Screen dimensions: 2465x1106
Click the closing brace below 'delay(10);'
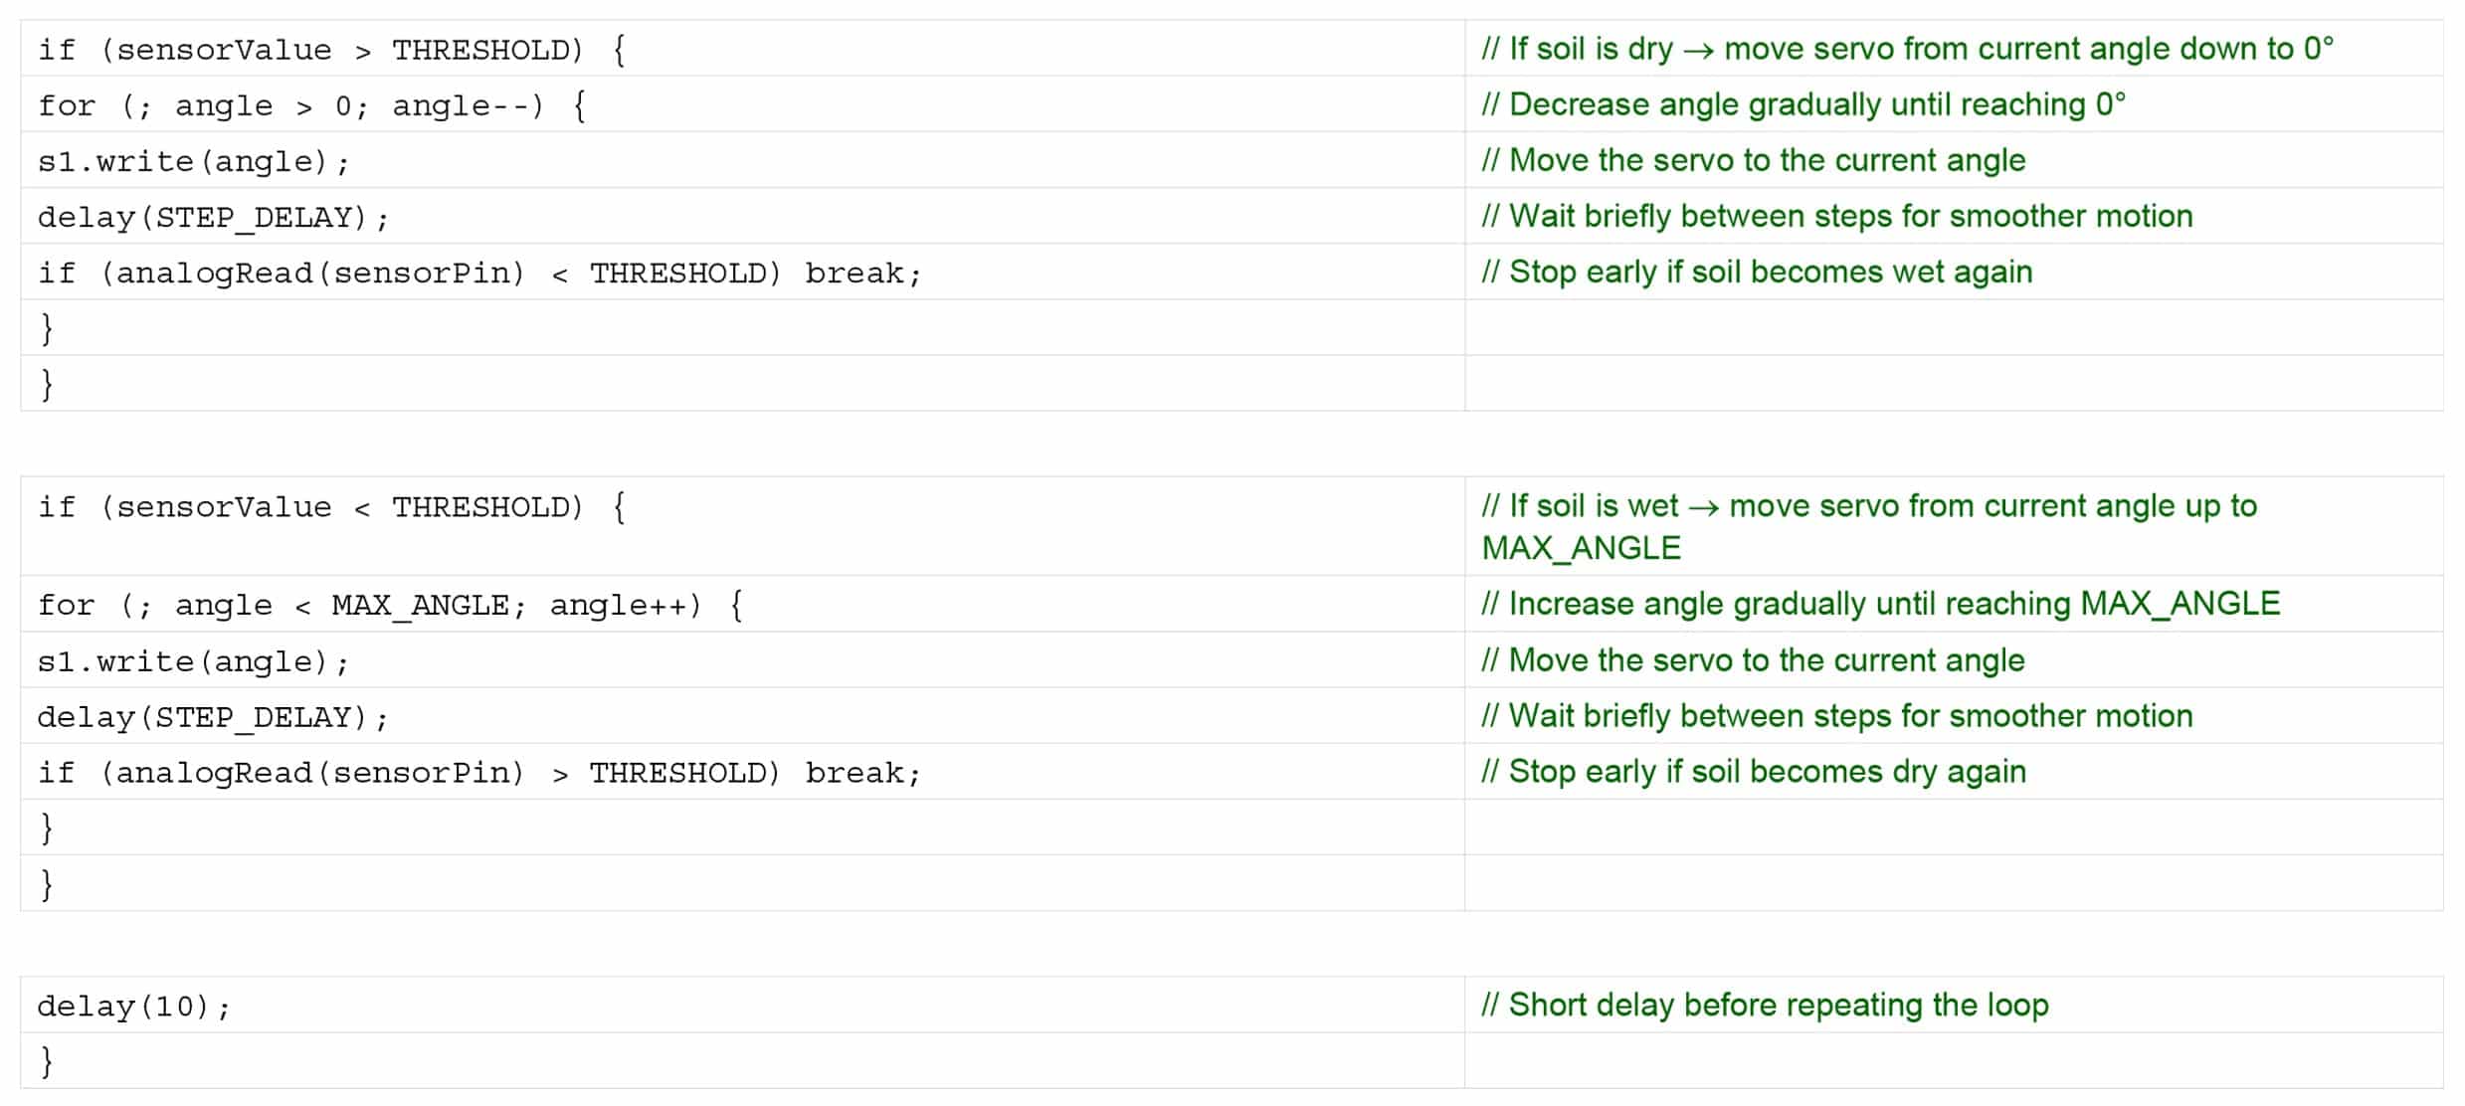coord(47,1061)
